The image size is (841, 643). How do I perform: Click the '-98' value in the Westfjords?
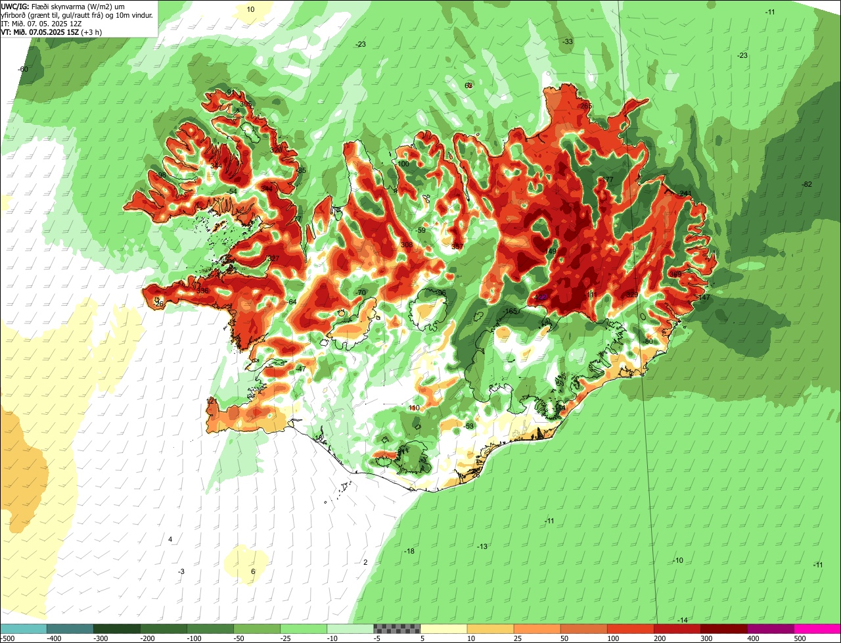coord(160,175)
